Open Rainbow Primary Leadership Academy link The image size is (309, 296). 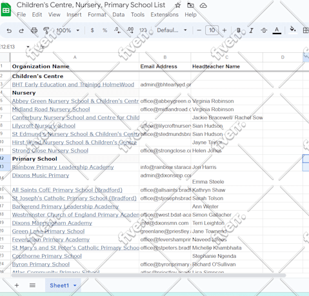coord(63,167)
